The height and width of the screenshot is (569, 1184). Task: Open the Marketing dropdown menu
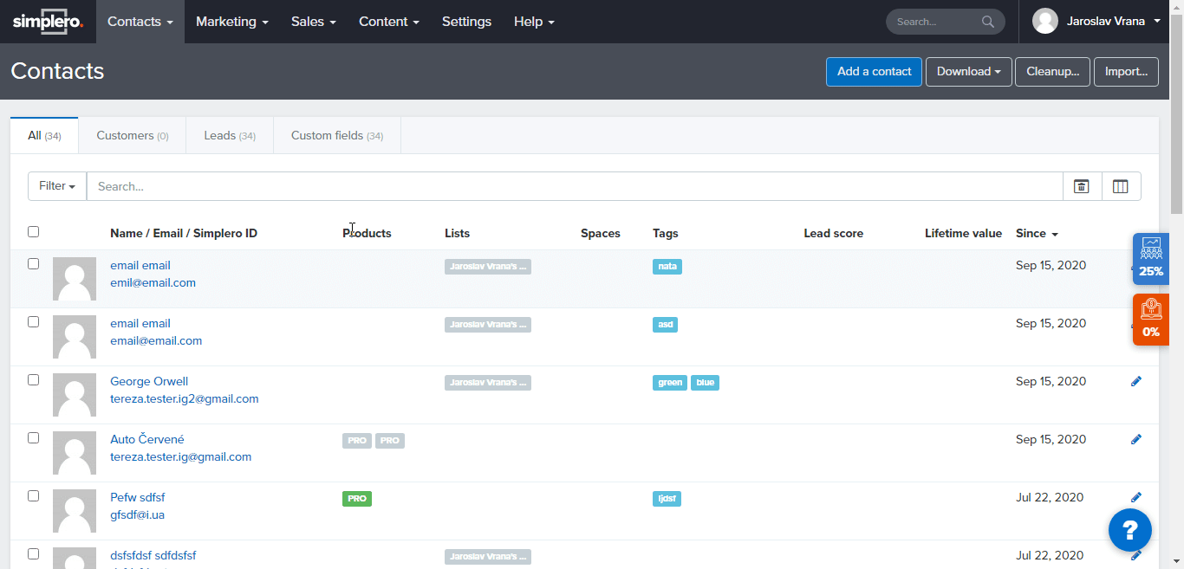pos(232,22)
